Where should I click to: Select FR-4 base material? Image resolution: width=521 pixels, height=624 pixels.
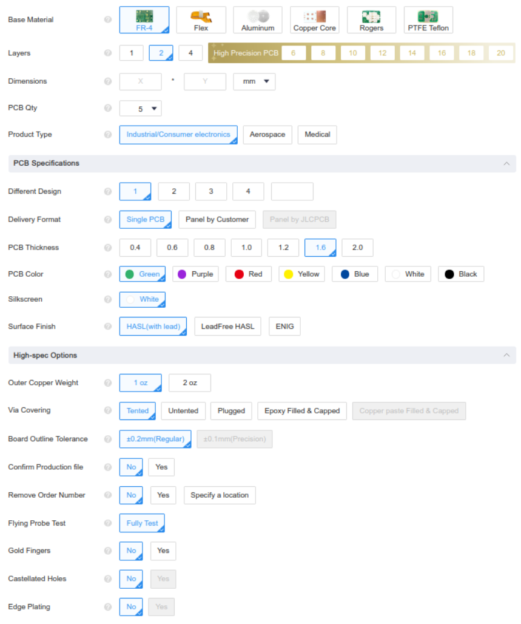[x=144, y=20]
